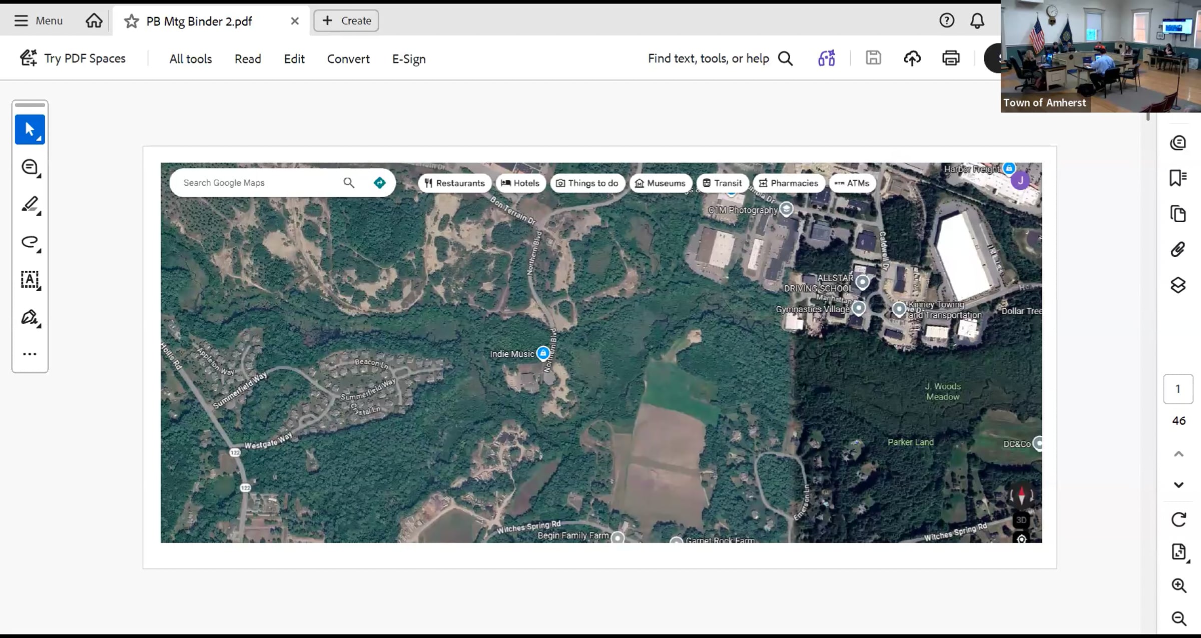Click the Museums filter chip
This screenshot has width=1201, height=638.
(x=660, y=183)
